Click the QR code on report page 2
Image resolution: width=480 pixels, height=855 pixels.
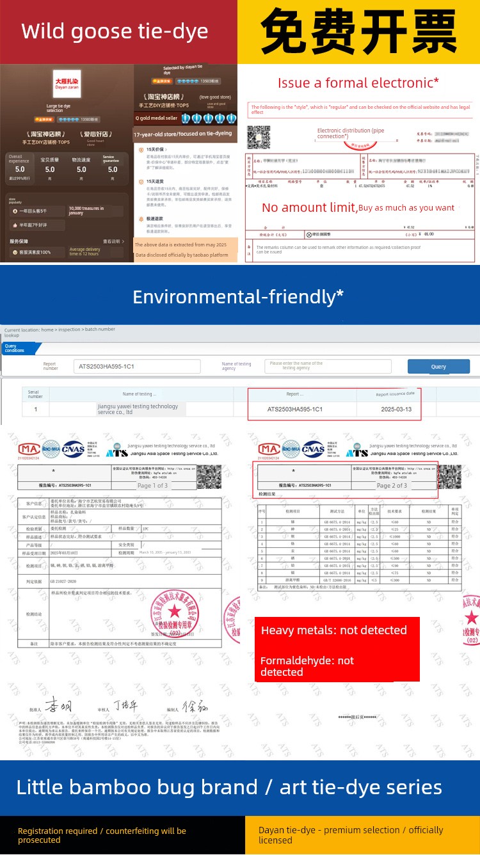pyautogui.click(x=449, y=476)
